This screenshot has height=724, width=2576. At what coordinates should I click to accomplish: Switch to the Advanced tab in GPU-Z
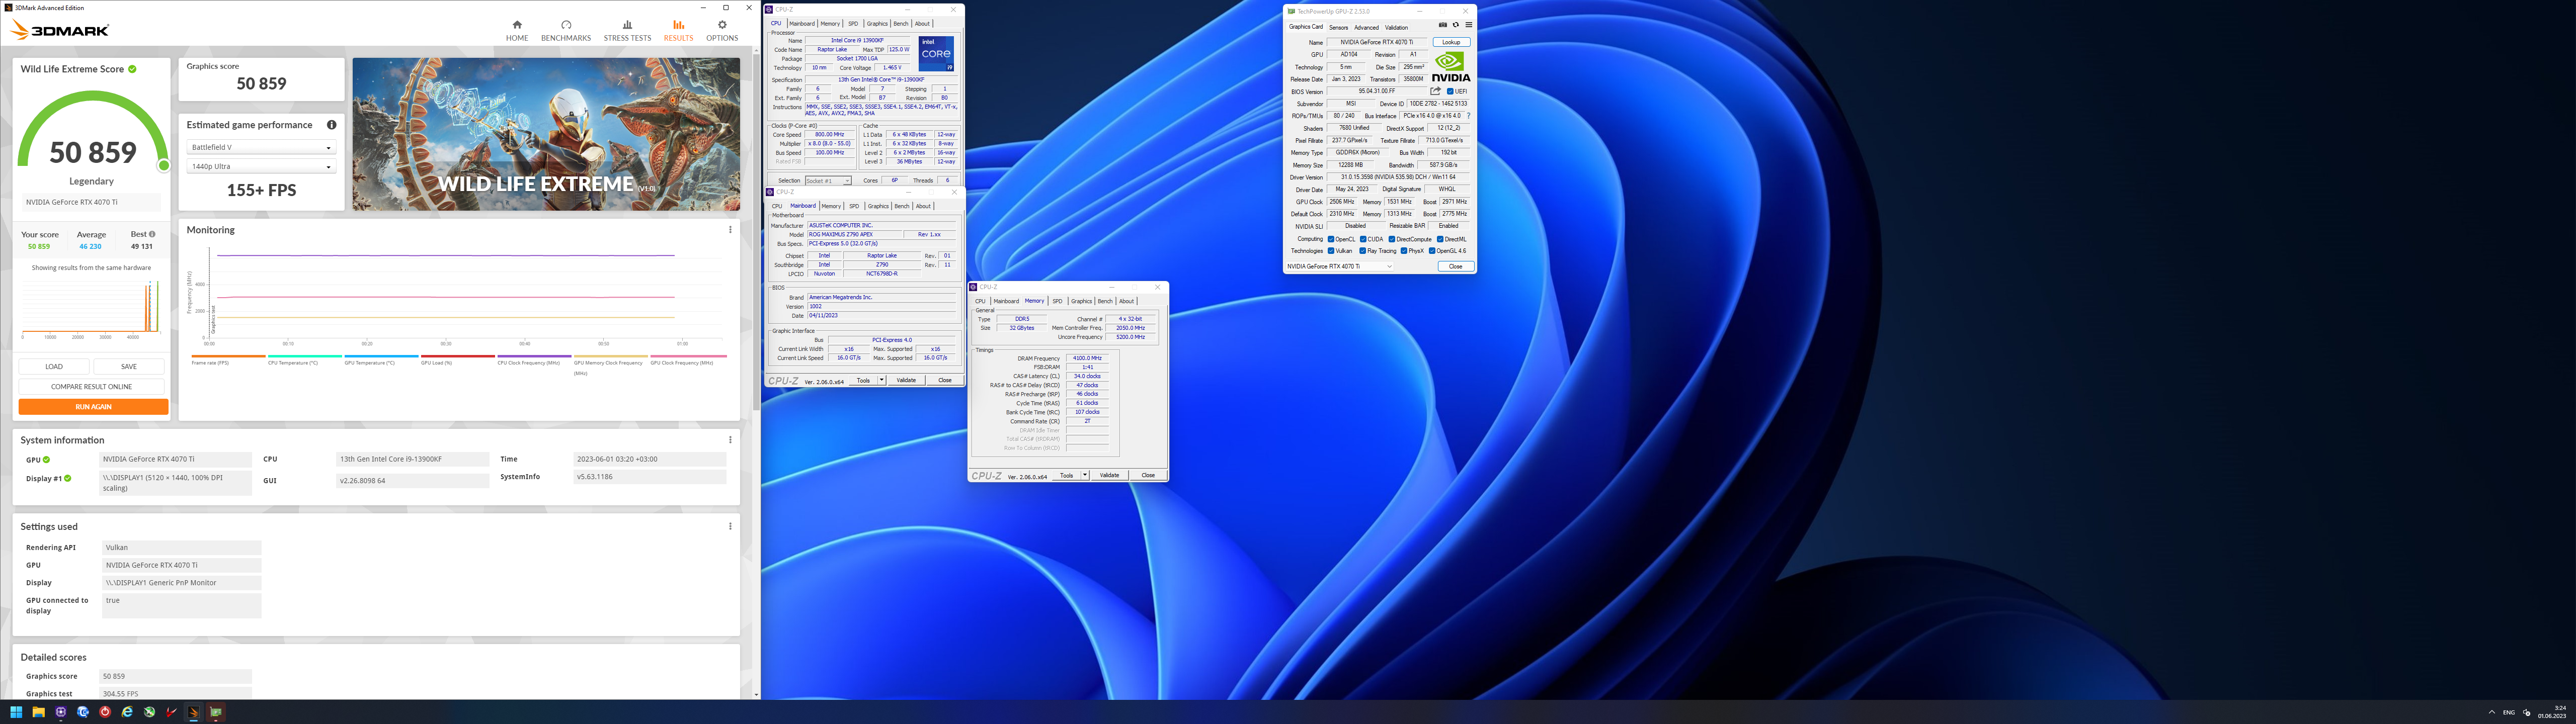point(1366,28)
